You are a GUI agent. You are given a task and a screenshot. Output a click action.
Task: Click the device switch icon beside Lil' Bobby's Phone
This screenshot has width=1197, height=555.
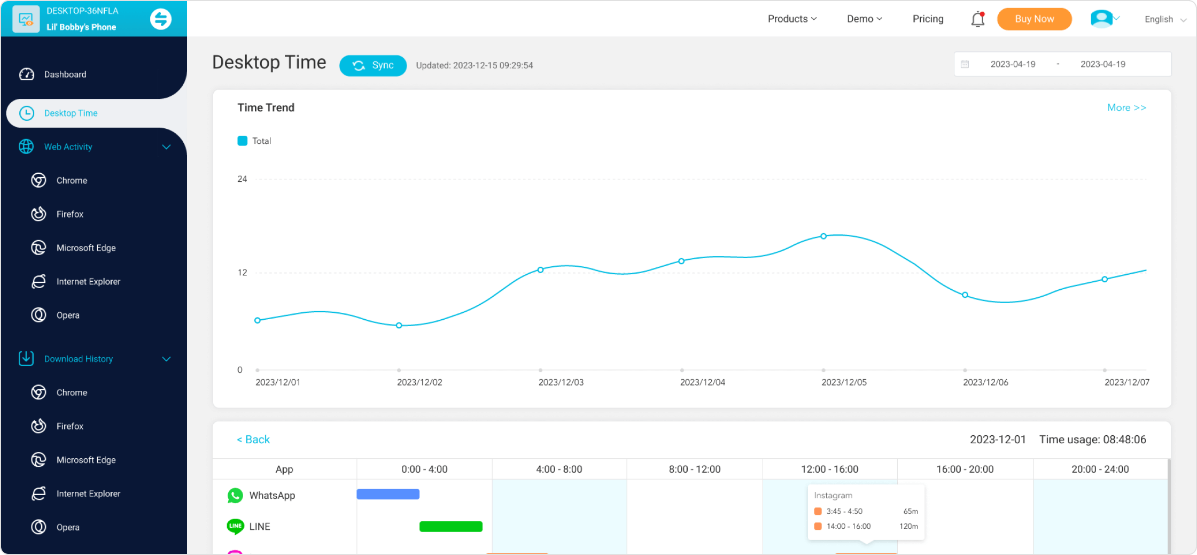pyautogui.click(x=160, y=19)
